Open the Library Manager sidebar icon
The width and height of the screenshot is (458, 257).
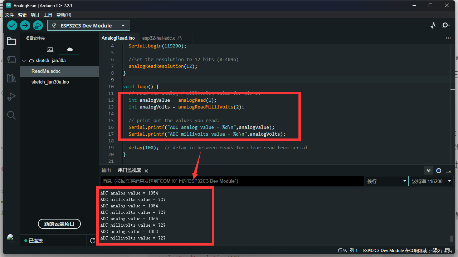click(11, 78)
